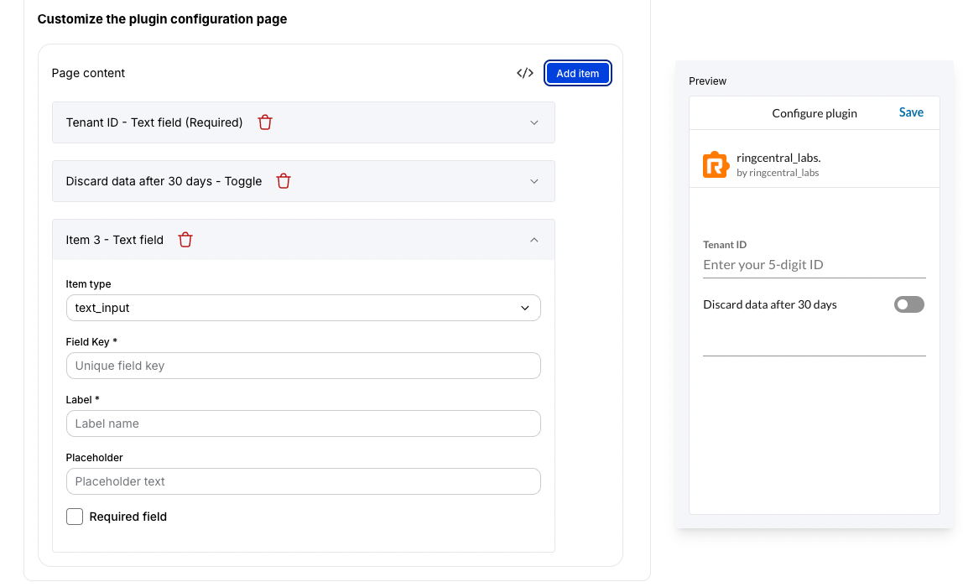The height and width of the screenshot is (587, 963).
Task: Open the code view for page content
Action: coord(524,73)
